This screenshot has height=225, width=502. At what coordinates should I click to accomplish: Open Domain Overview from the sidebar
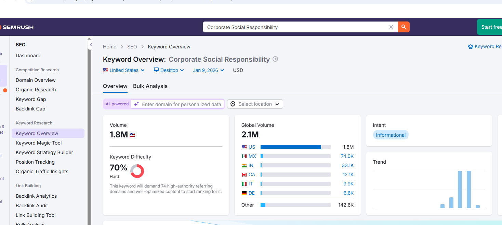(36, 80)
